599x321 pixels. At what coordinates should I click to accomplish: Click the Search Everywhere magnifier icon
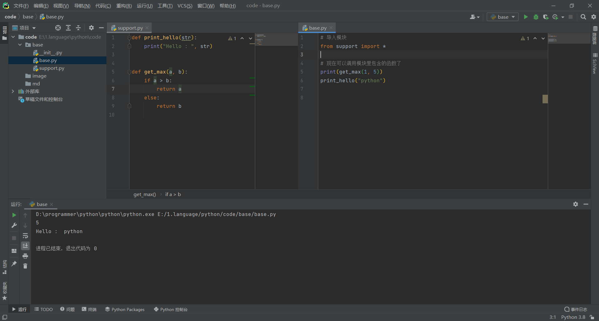(x=583, y=17)
